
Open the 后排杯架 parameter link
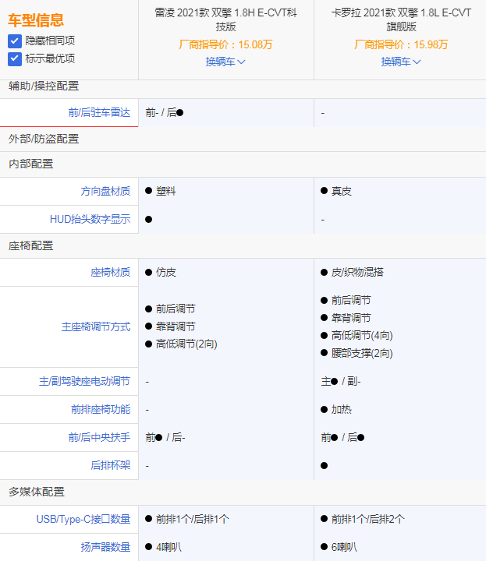(110, 466)
